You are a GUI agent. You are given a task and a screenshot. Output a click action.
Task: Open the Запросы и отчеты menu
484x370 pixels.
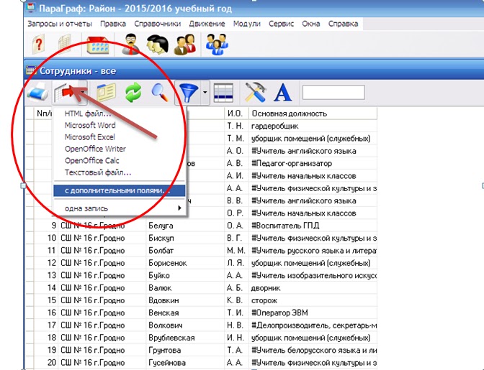(x=60, y=24)
